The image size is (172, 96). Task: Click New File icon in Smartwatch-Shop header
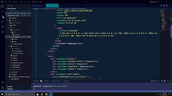[x=22, y=16]
